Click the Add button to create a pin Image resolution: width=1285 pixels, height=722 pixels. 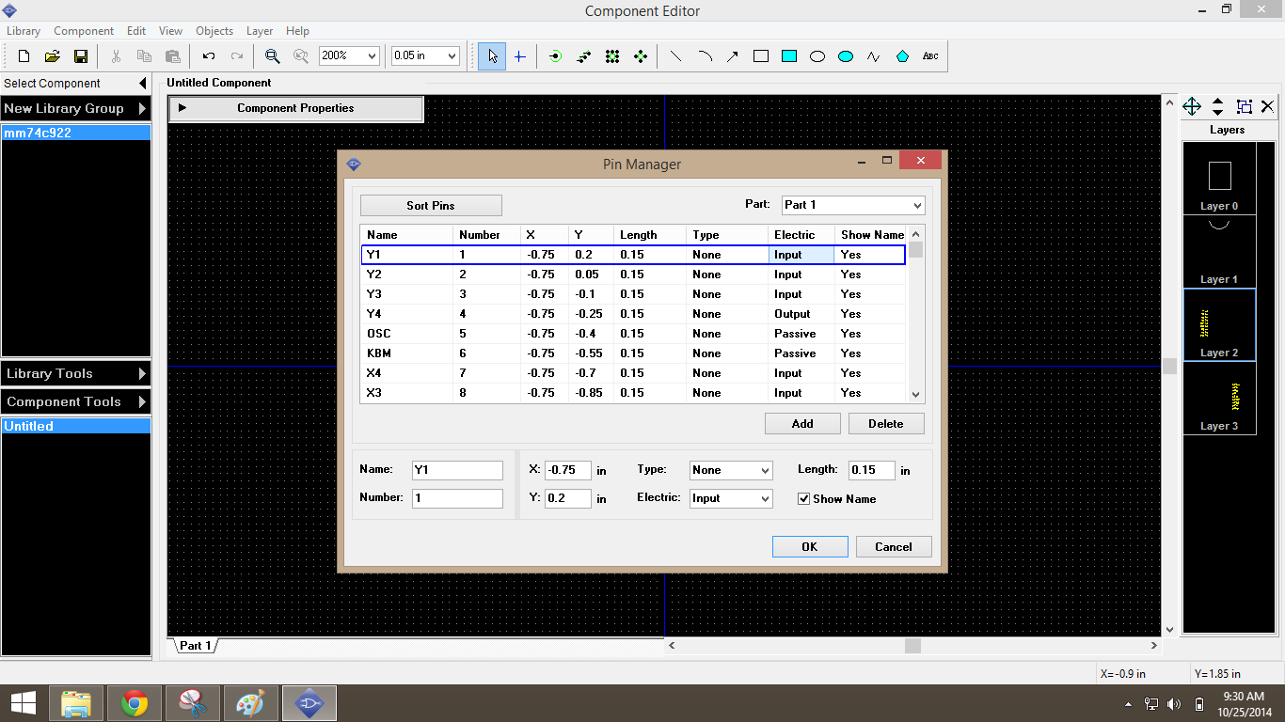801,423
